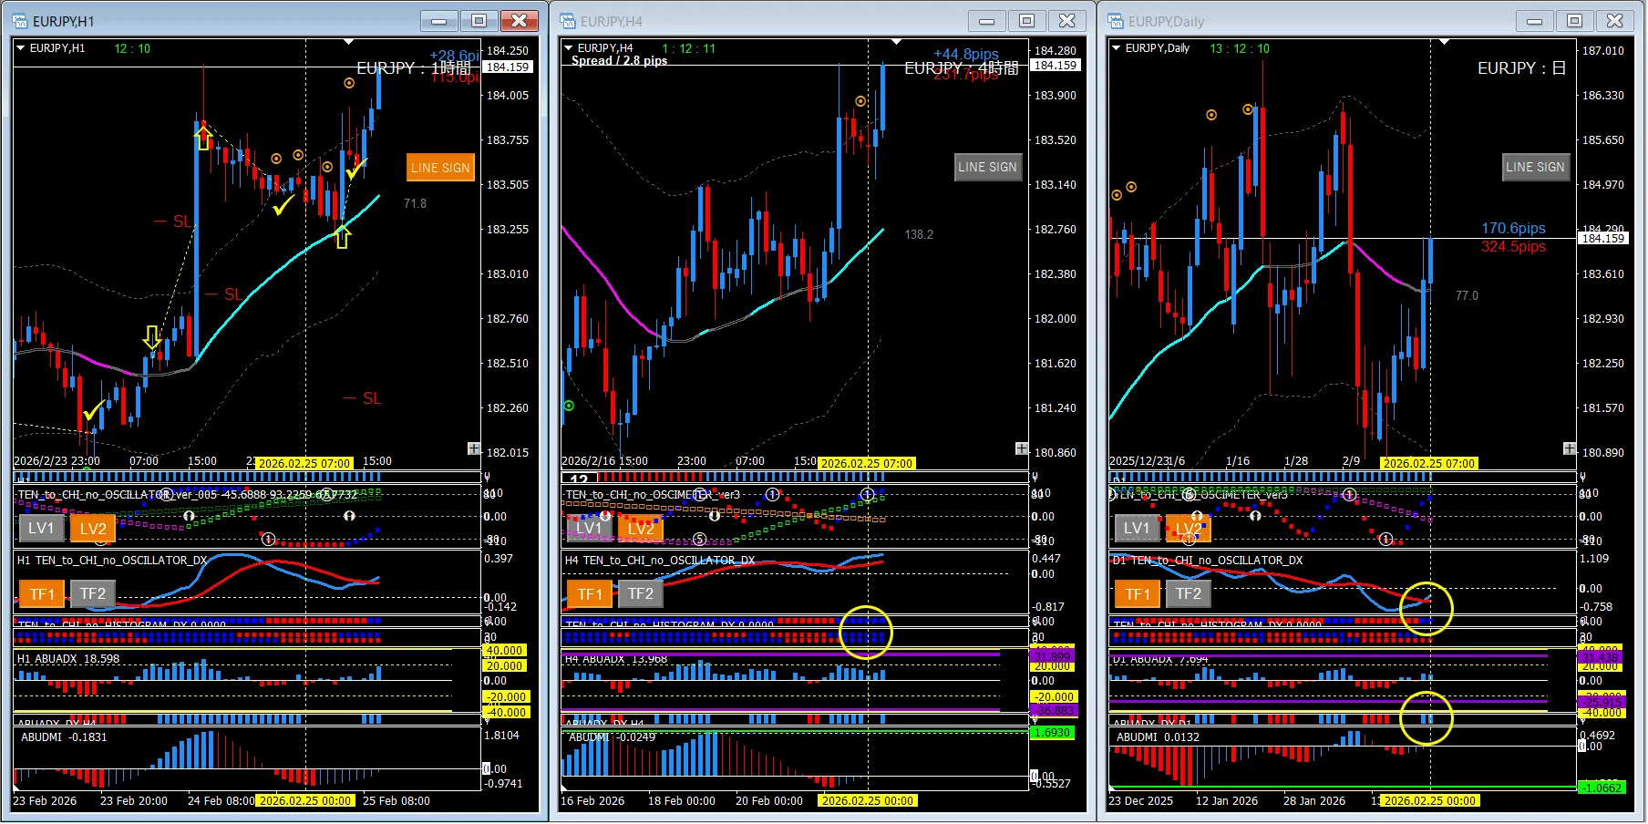Toggle the LV2 button in the Daily chart

pyautogui.click(x=1189, y=528)
